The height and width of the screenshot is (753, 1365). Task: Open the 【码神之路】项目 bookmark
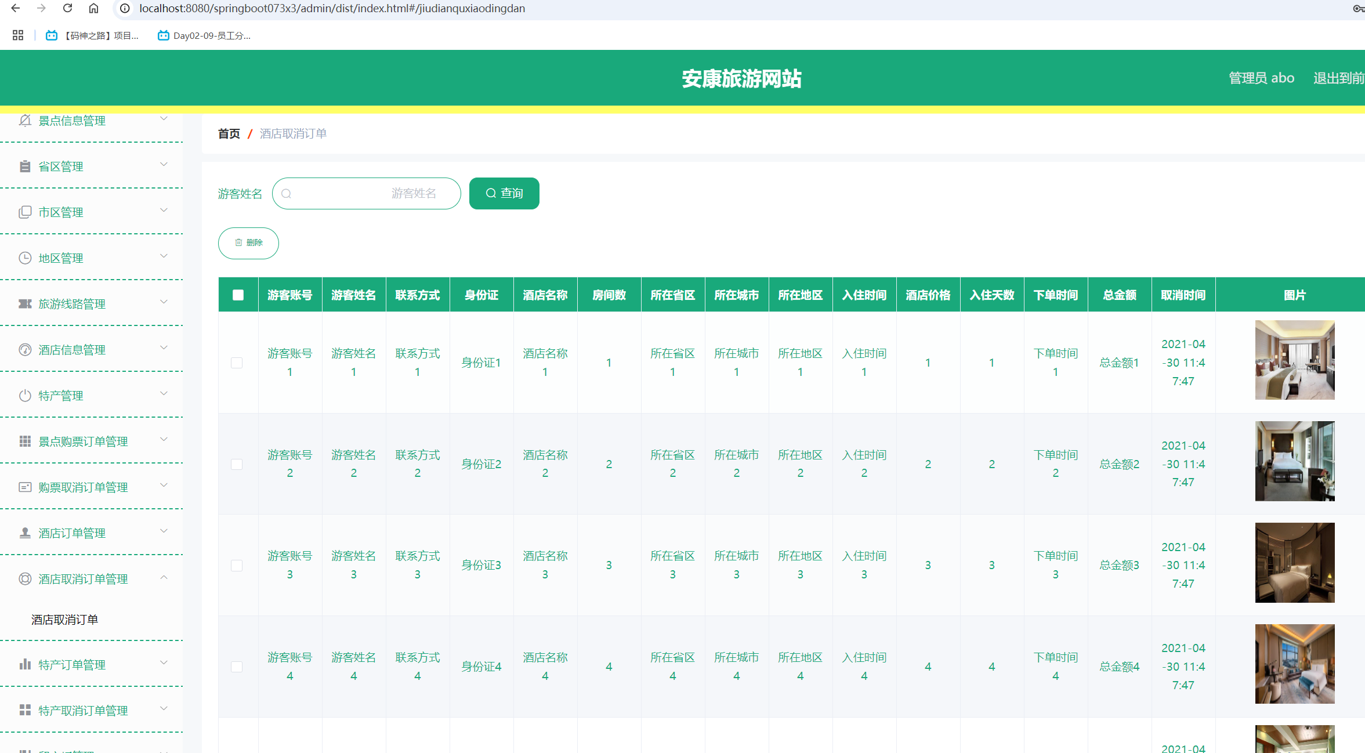[x=93, y=35]
